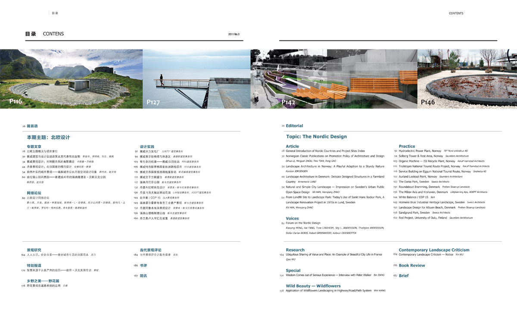Click the P127 sea lookout pier photo
Image resolution: width=517 pixels, height=320 pixels.
coord(196,79)
